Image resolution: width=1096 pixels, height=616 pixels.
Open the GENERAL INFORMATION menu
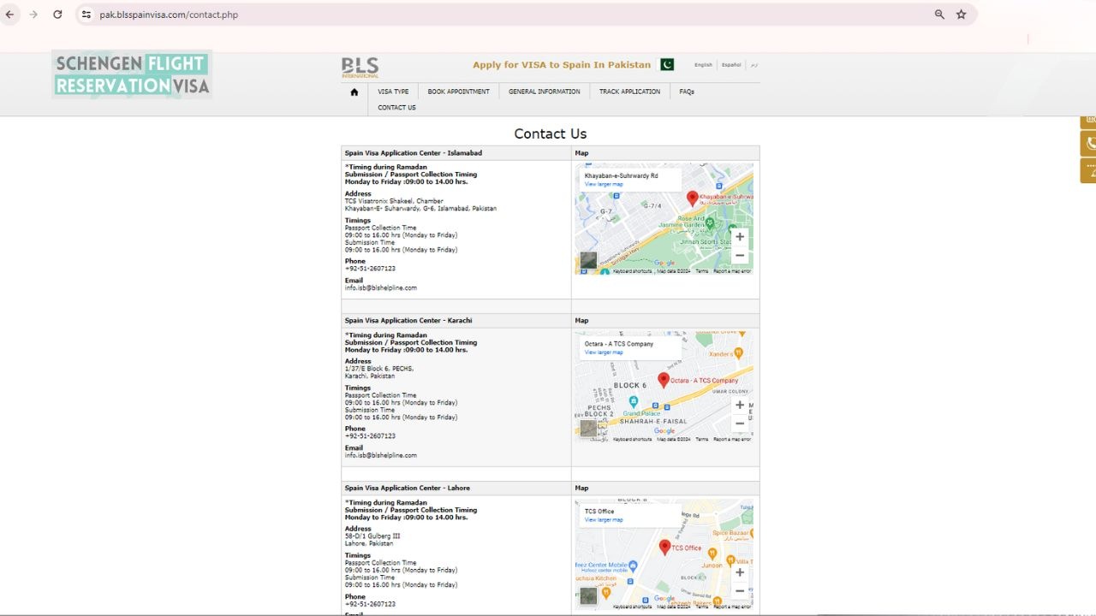point(544,92)
